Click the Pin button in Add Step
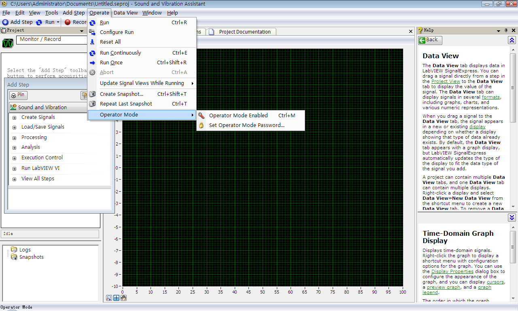The image size is (518, 311). click(x=18, y=95)
